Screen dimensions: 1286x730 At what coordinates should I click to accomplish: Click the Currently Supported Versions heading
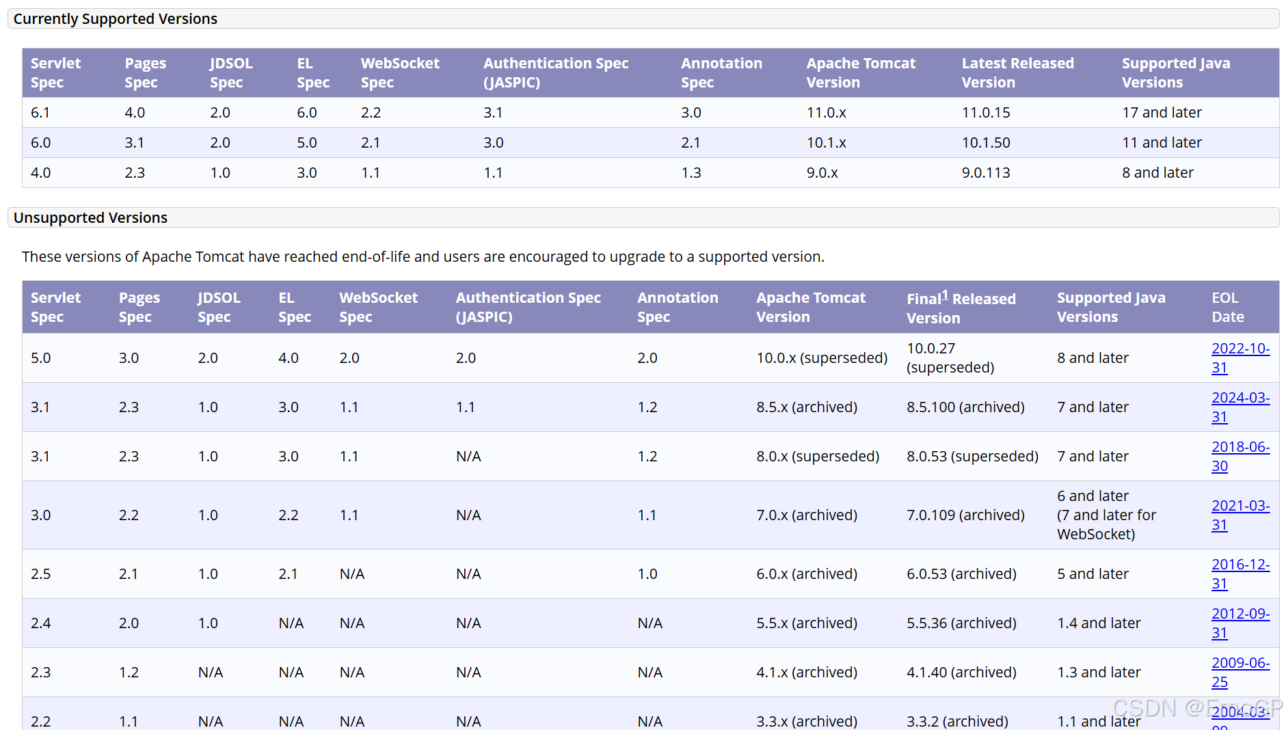[116, 19]
